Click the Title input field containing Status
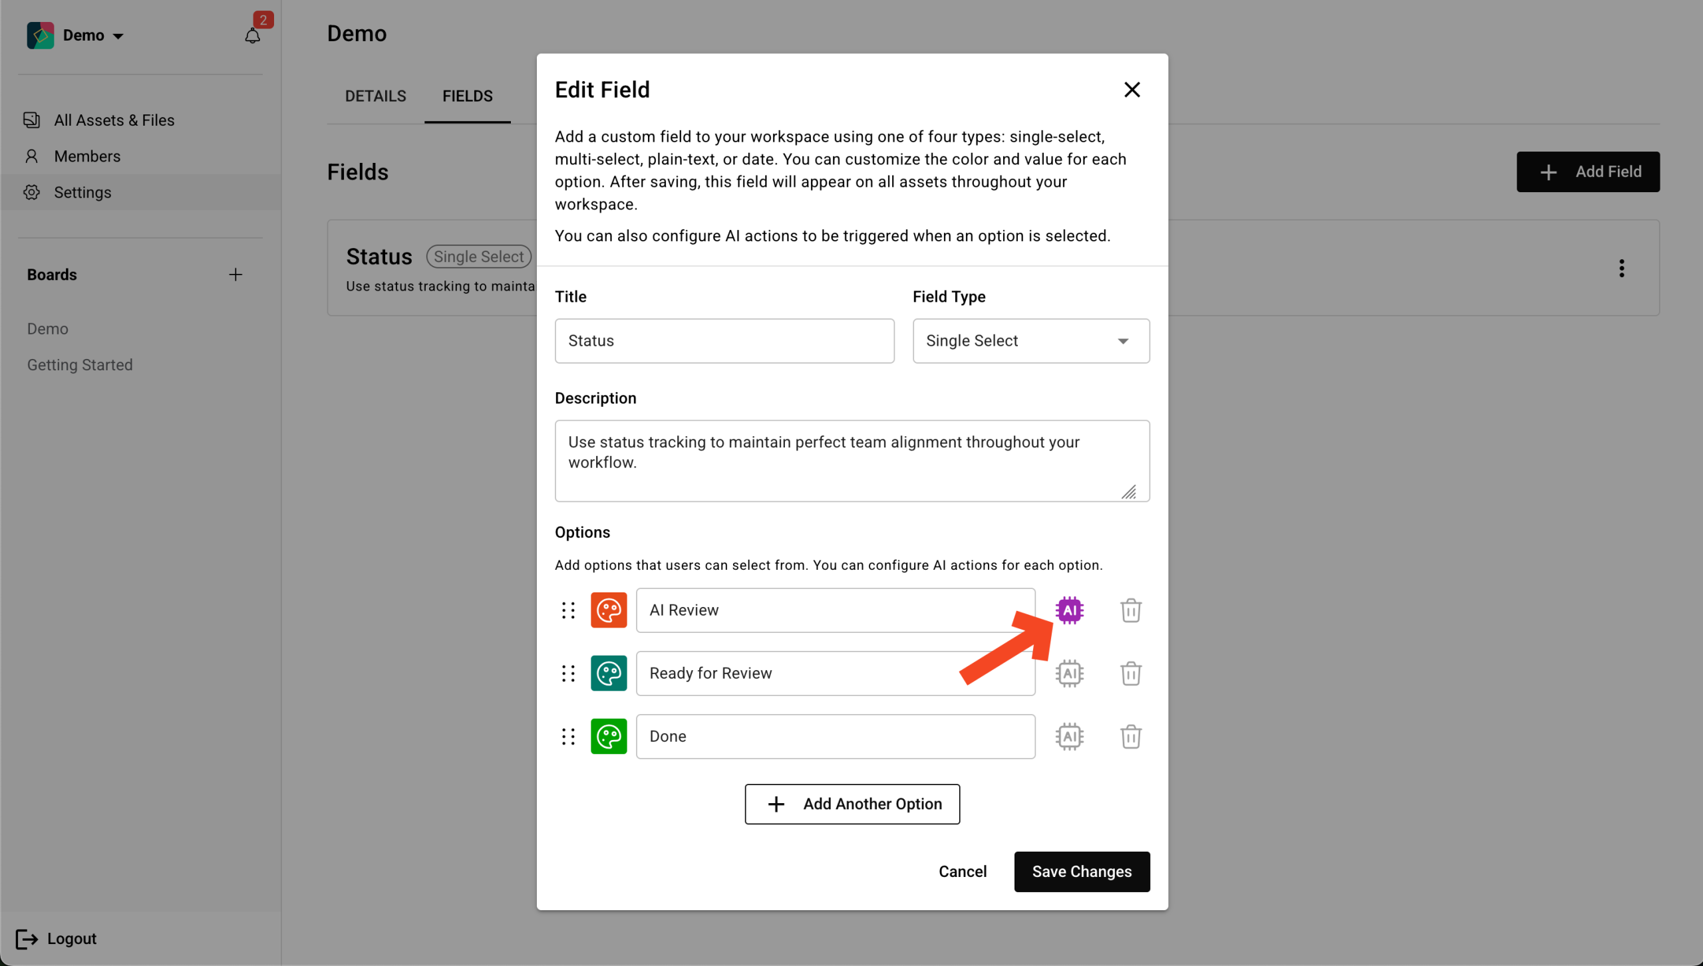The image size is (1703, 966). click(x=724, y=340)
